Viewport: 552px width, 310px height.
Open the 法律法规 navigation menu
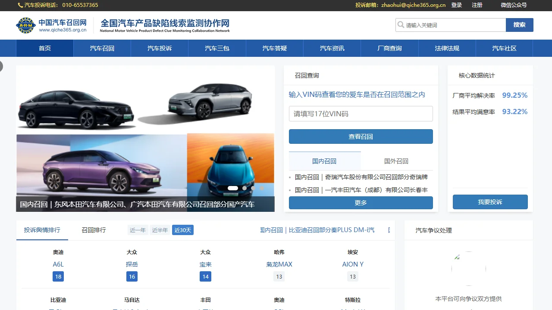tap(447, 48)
